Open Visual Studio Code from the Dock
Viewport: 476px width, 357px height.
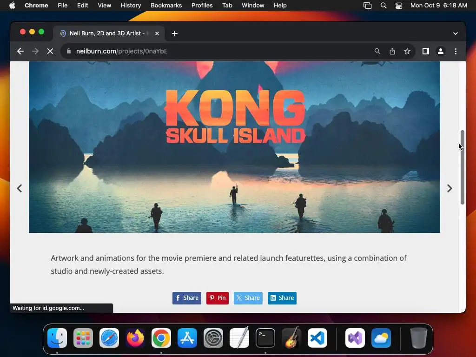click(x=317, y=338)
